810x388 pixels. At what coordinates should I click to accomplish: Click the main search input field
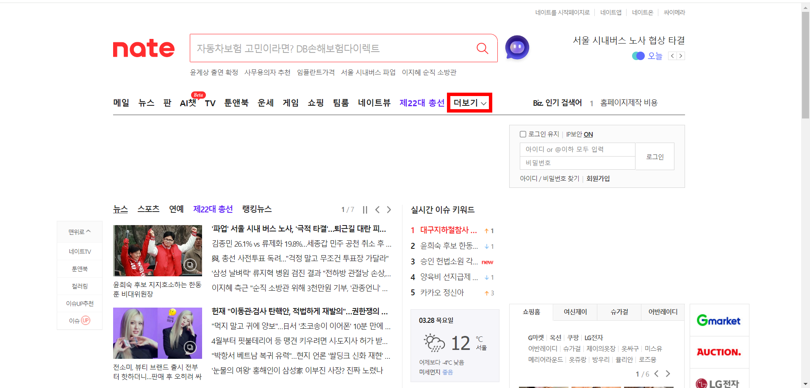pos(333,48)
